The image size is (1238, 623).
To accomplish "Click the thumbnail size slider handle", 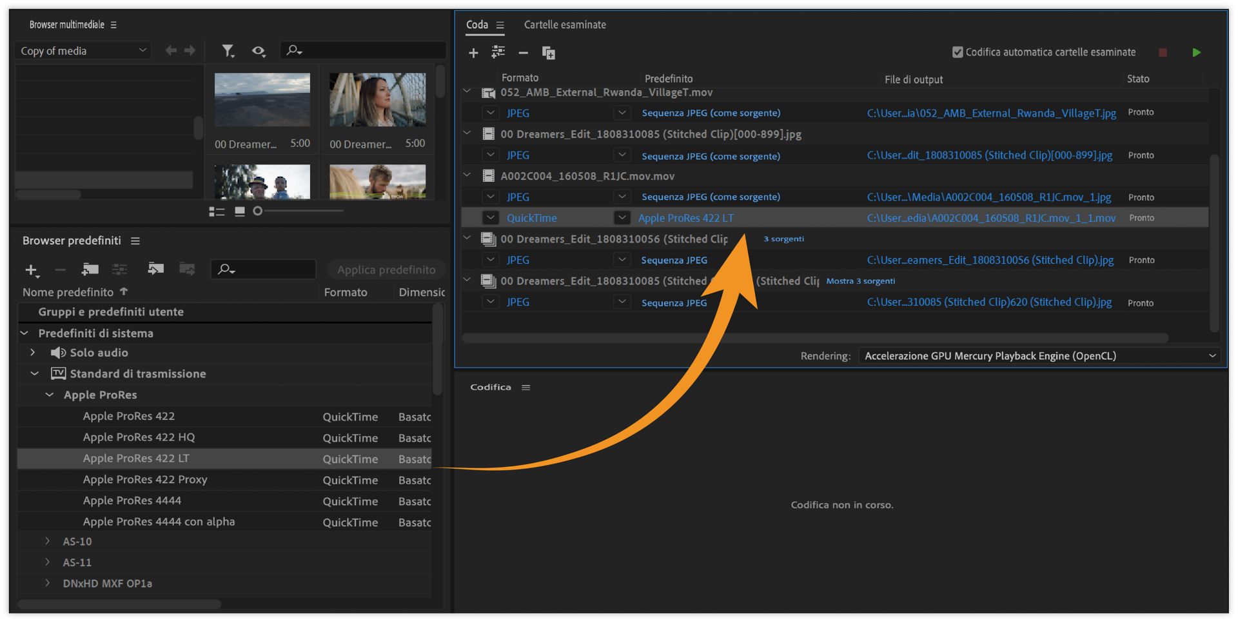I will [258, 211].
